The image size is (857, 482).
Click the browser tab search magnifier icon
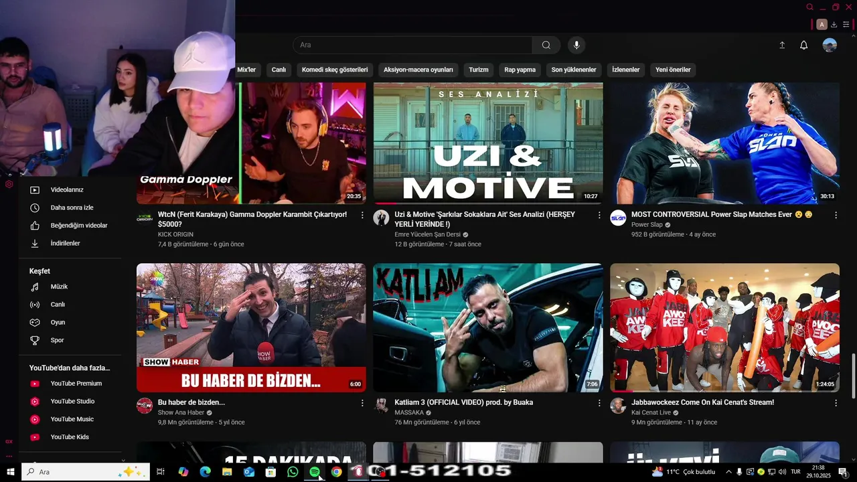click(x=810, y=7)
